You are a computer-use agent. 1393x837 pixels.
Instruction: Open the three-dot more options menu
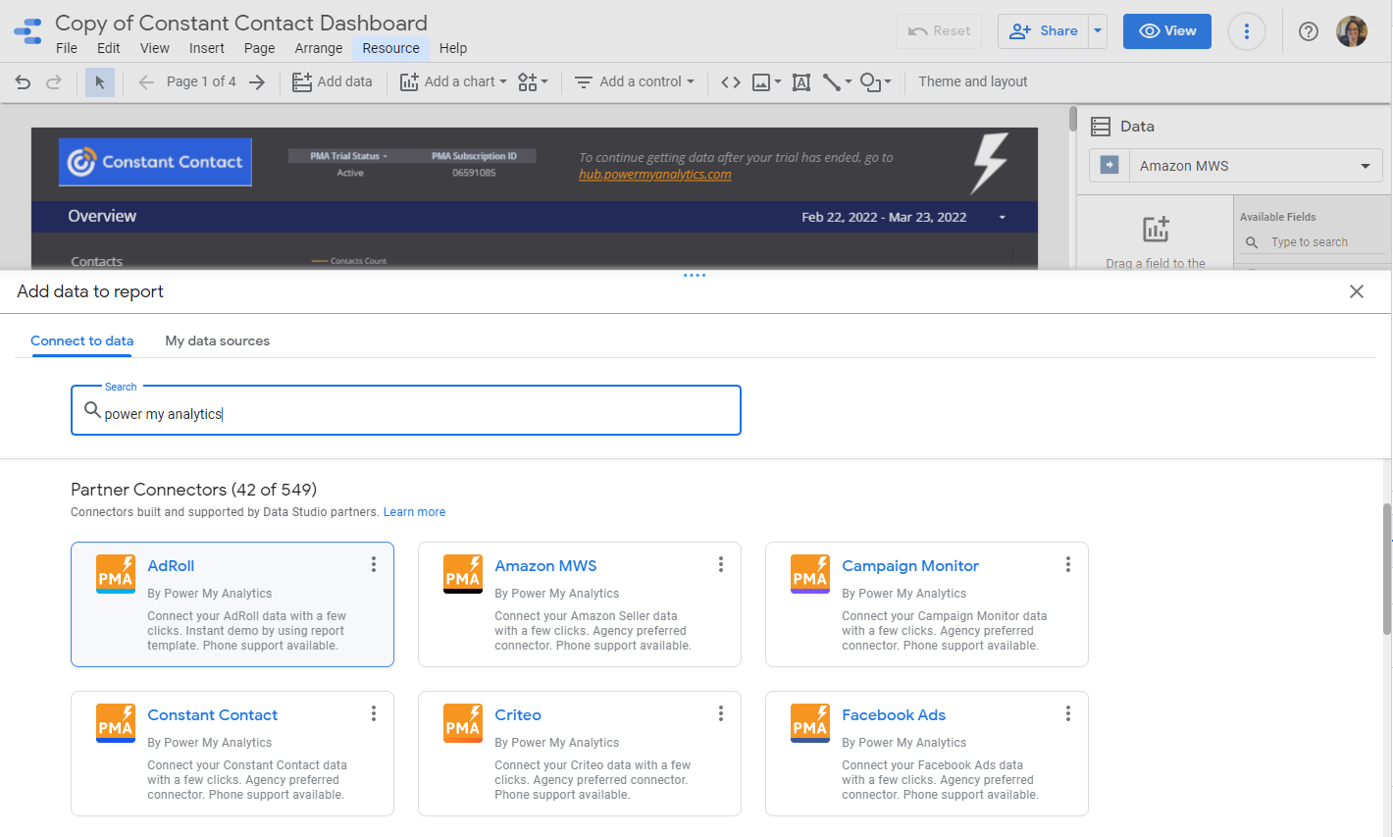(1247, 31)
